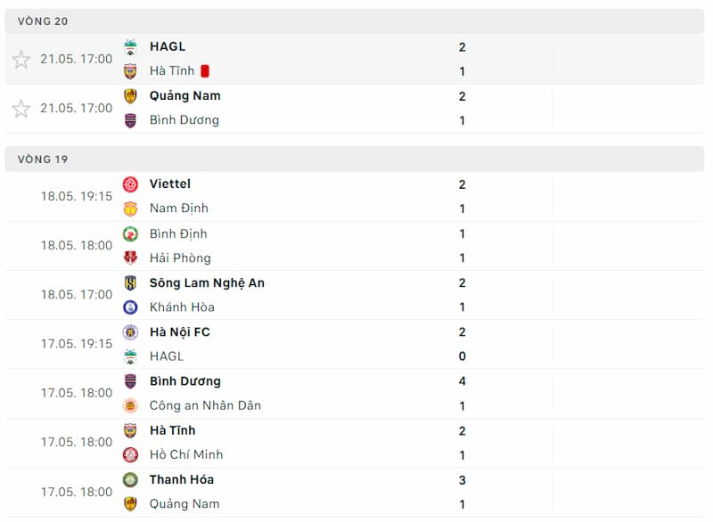Click the 18.05. 18:00 match time
713x522 pixels.
pyautogui.click(x=77, y=246)
